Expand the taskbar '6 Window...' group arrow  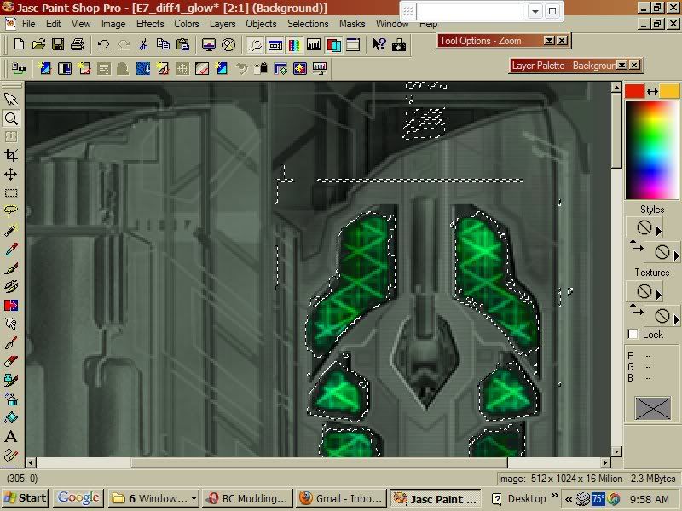click(194, 498)
